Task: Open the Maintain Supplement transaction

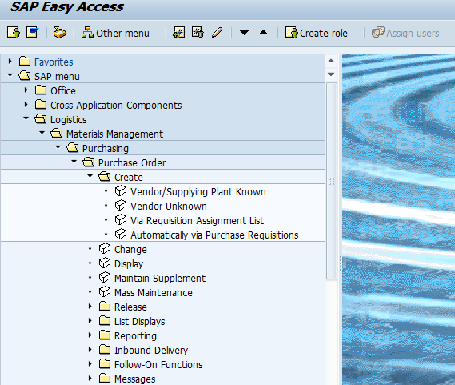Action: [160, 278]
